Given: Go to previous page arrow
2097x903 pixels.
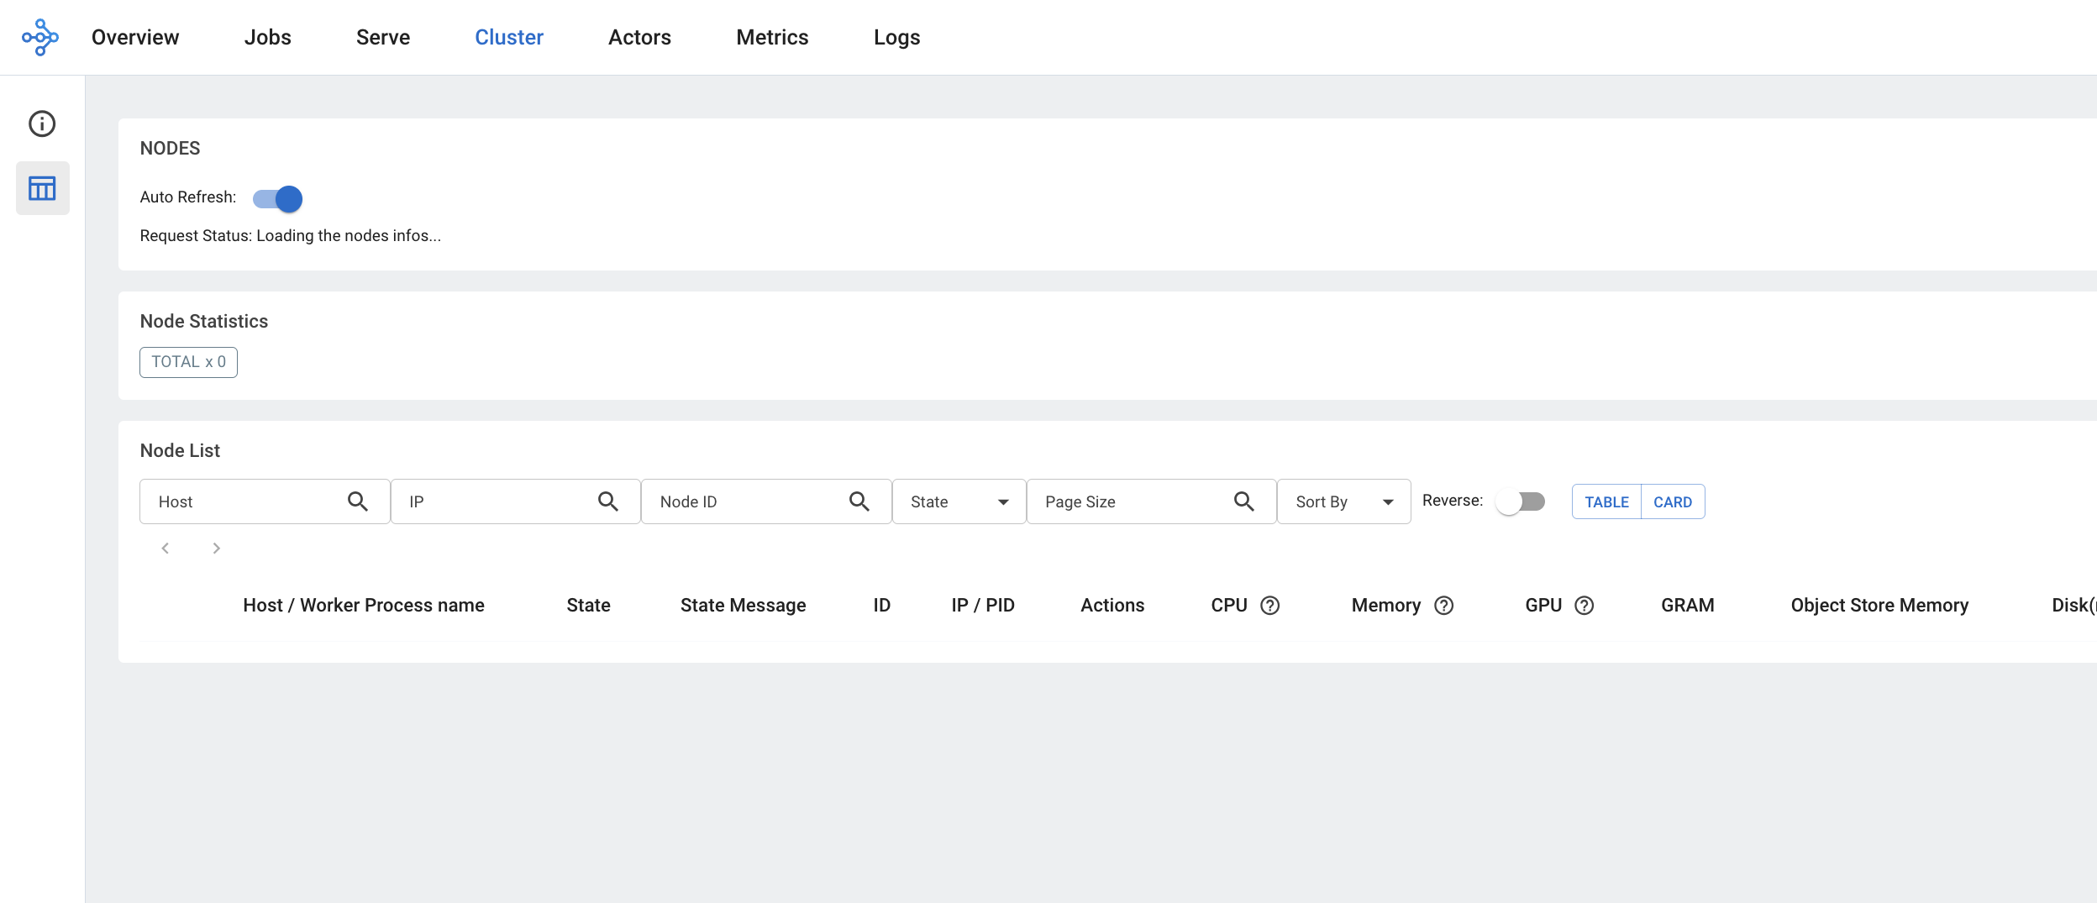Looking at the screenshot, I should tap(166, 549).
